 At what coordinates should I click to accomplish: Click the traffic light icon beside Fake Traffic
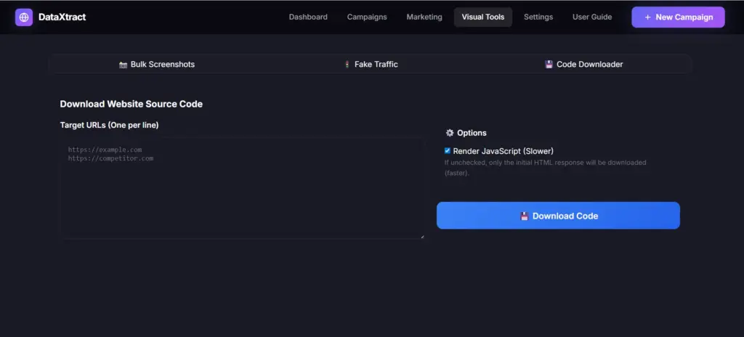[x=347, y=65]
